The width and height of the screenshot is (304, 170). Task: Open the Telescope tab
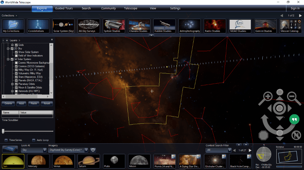click(131, 8)
